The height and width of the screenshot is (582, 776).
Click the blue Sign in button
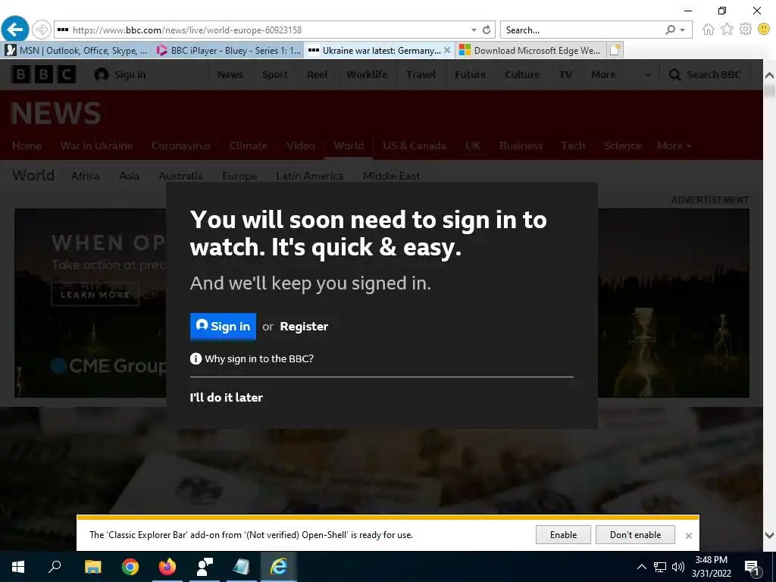(223, 326)
